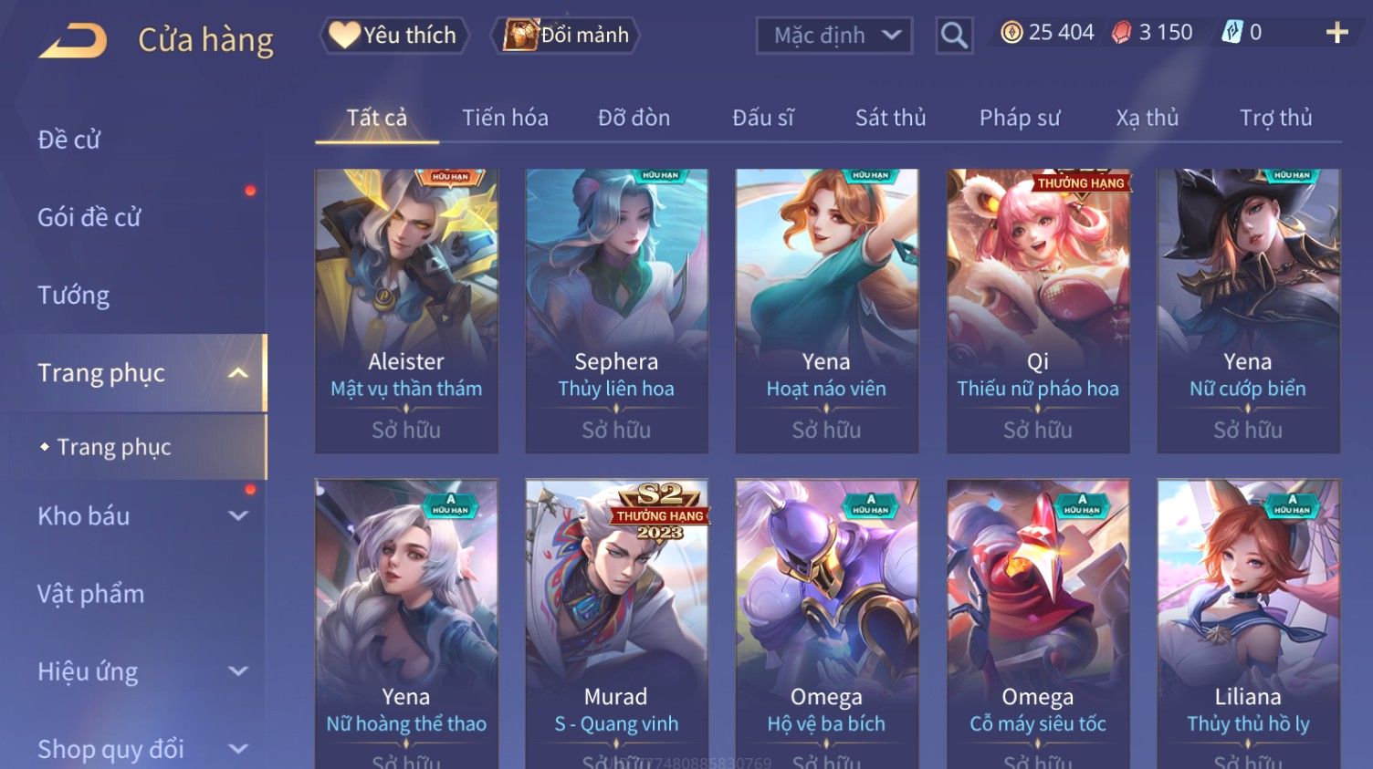Click the golden back arrow icon
Viewport: 1373px width, 769px height.
pos(73,40)
